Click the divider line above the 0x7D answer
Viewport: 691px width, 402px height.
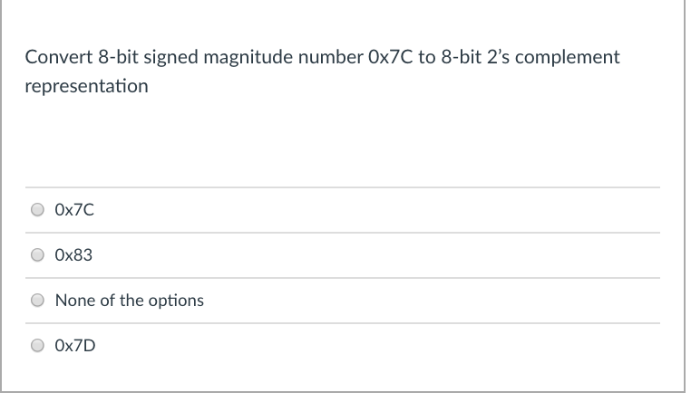(343, 323)
